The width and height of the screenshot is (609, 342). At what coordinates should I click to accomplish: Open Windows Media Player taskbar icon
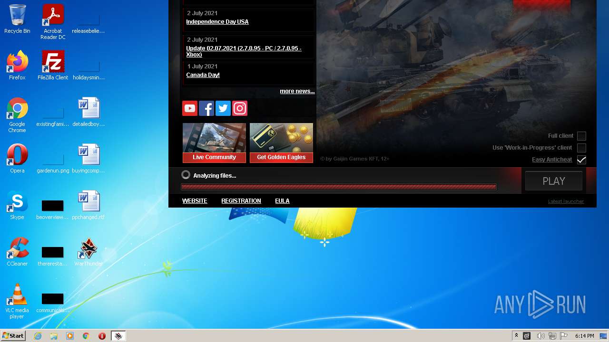(70, 336)
